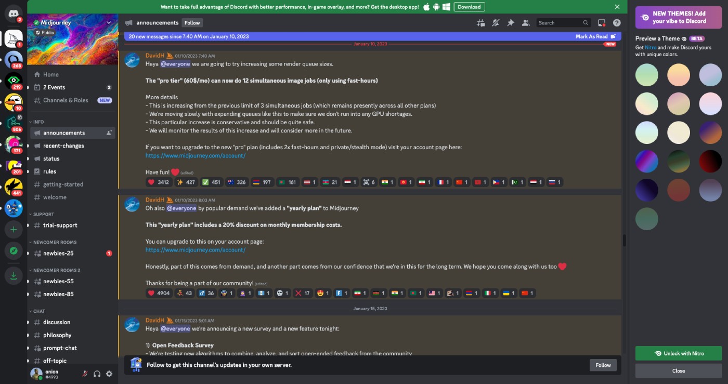Open the newbies-25 channel

[x=73, y=254]
